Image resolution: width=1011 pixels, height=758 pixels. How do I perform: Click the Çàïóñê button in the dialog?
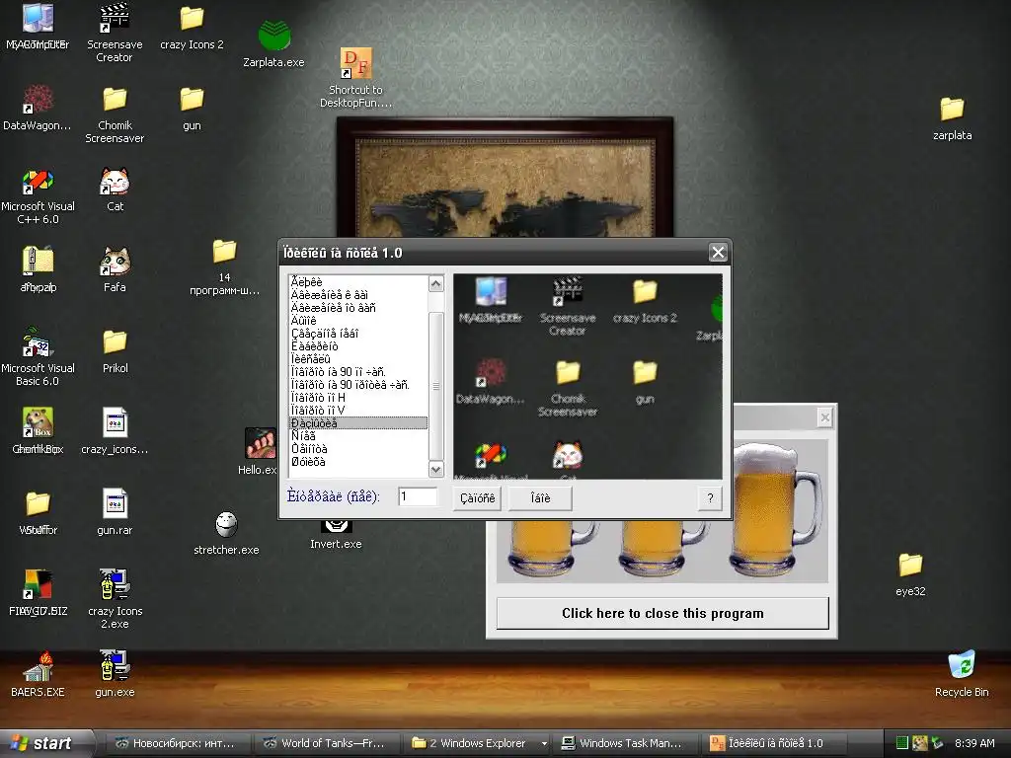click(x=477, y=498)
